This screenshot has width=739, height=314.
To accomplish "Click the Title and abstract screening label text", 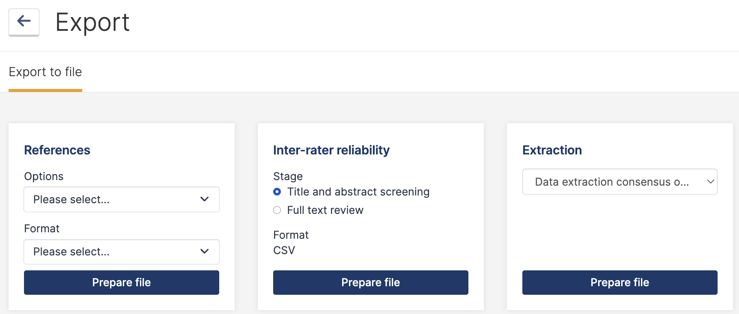I will click(358, 192).
